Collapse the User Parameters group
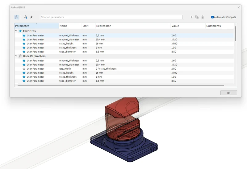Viewport: 247px width, 169px height. pos(16,56)
